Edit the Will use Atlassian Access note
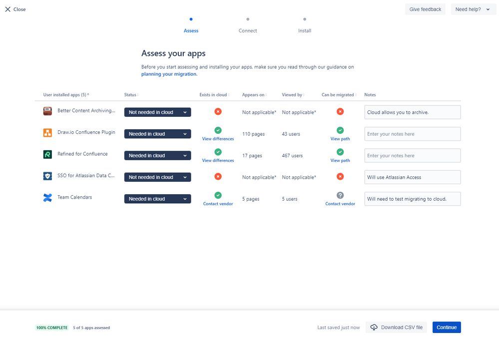The image size is (499, 338). coord(413,177)
